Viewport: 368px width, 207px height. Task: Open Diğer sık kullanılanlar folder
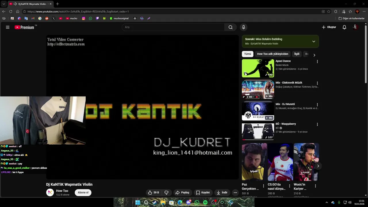click(351, 18)
